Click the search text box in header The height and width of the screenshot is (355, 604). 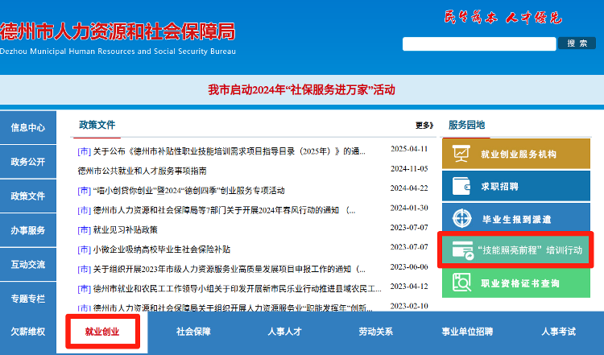click(478, 43)
